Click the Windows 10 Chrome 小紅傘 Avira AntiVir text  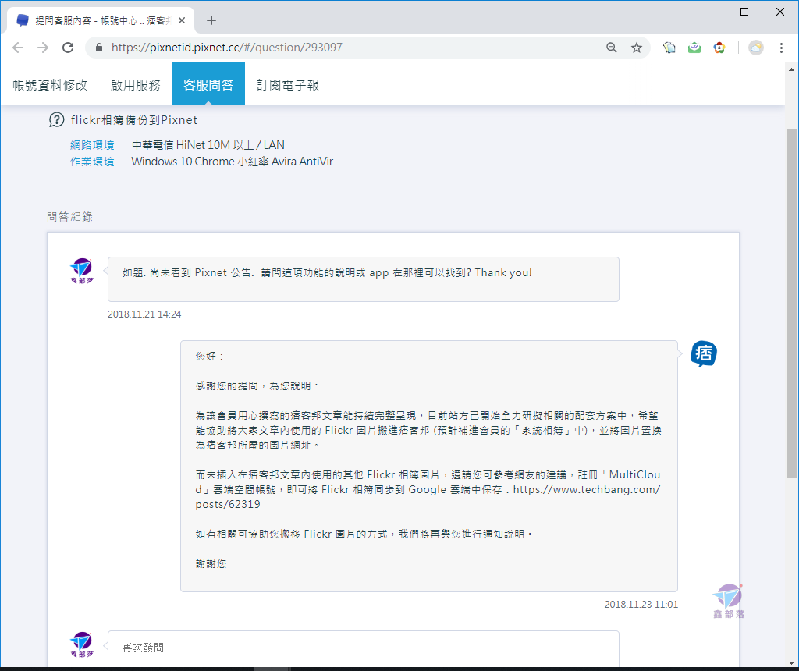coord(232,162)
